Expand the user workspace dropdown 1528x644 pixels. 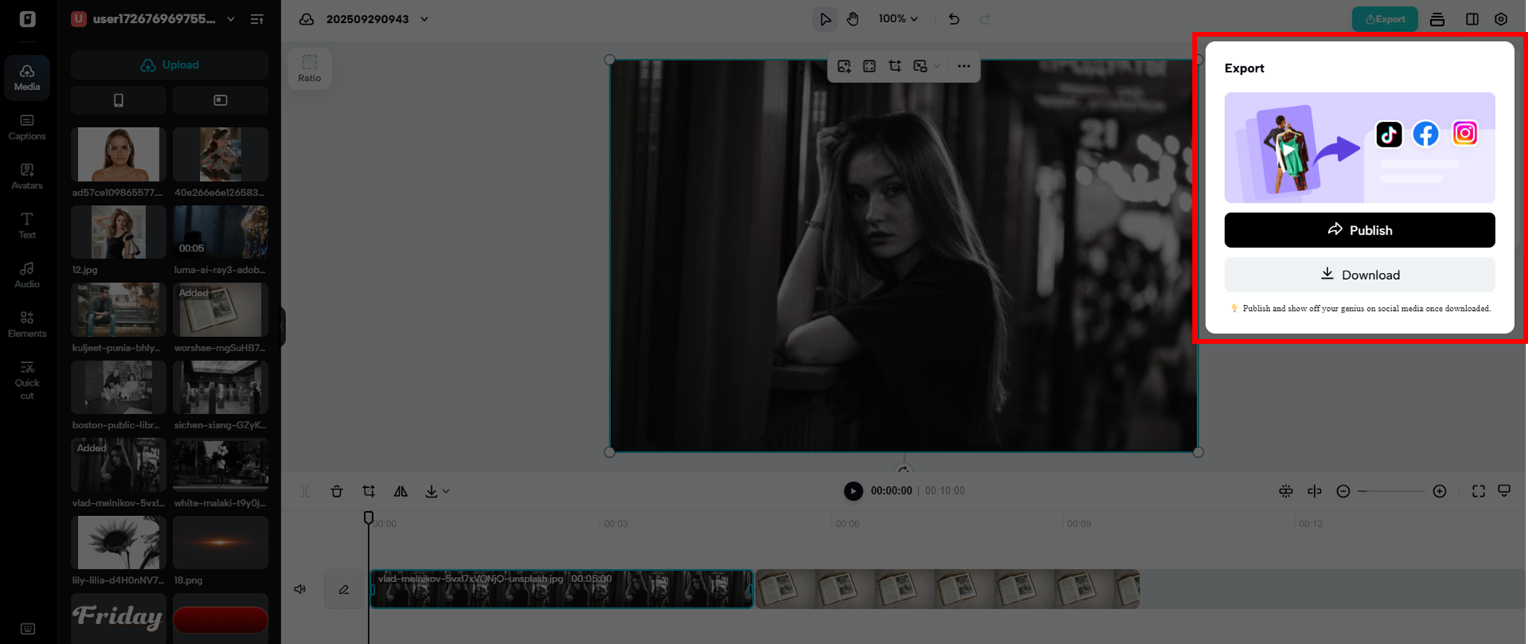pos(230,19)
